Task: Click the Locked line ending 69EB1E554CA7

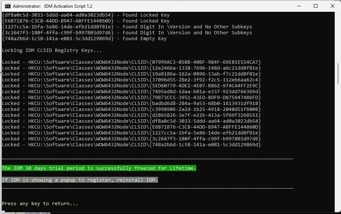Action: pos(131,62)
